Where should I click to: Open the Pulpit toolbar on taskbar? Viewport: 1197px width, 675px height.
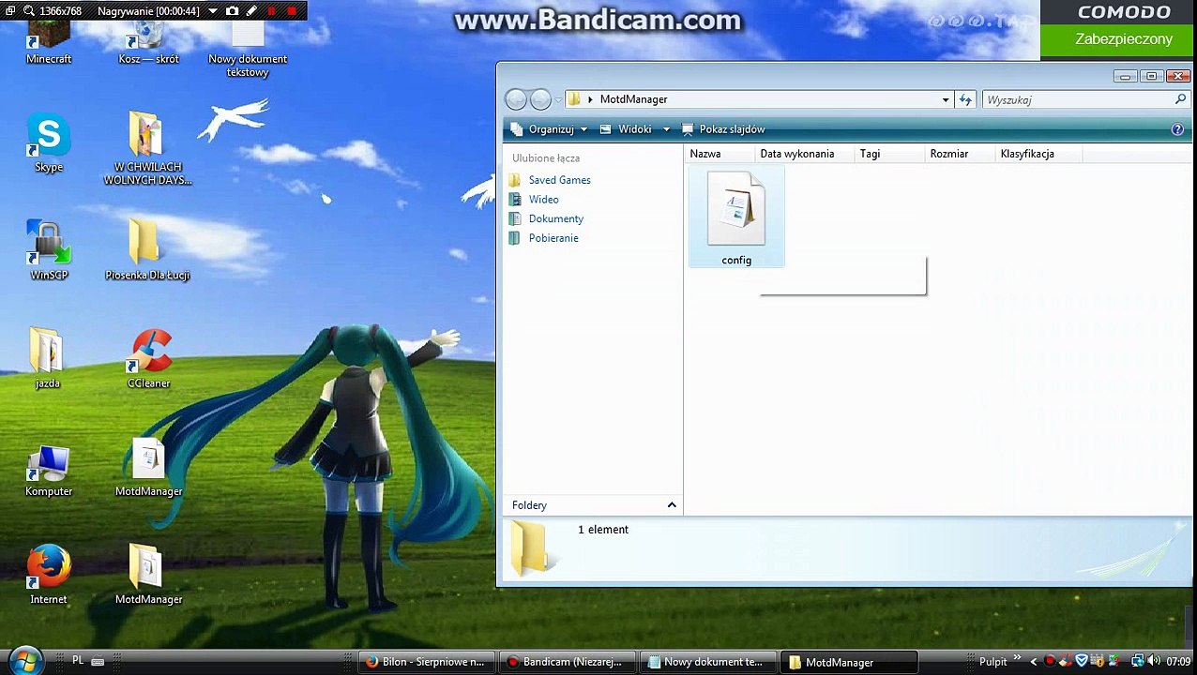992,662
